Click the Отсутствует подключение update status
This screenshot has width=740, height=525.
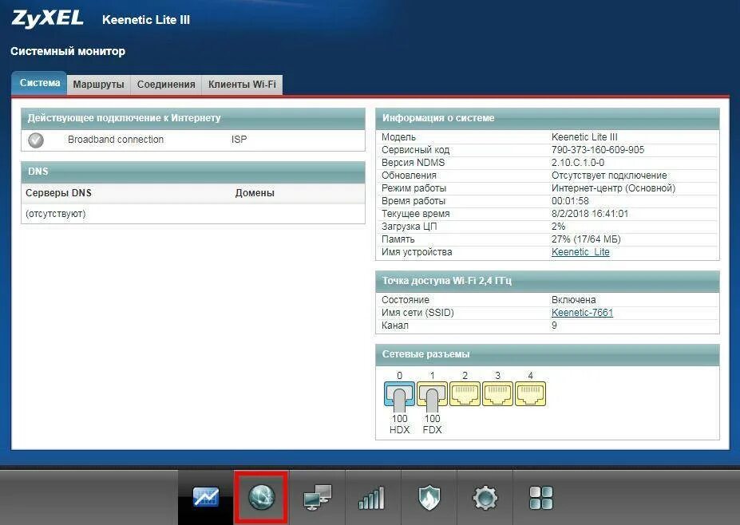click(609, 175)
